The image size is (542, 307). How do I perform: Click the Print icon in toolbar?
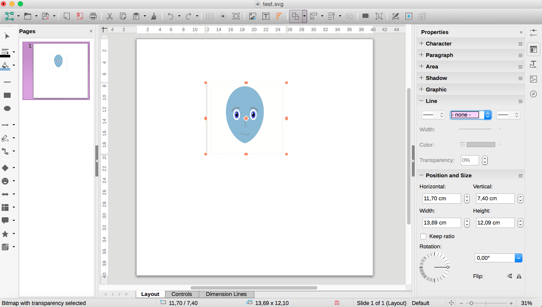coord(93,17)
